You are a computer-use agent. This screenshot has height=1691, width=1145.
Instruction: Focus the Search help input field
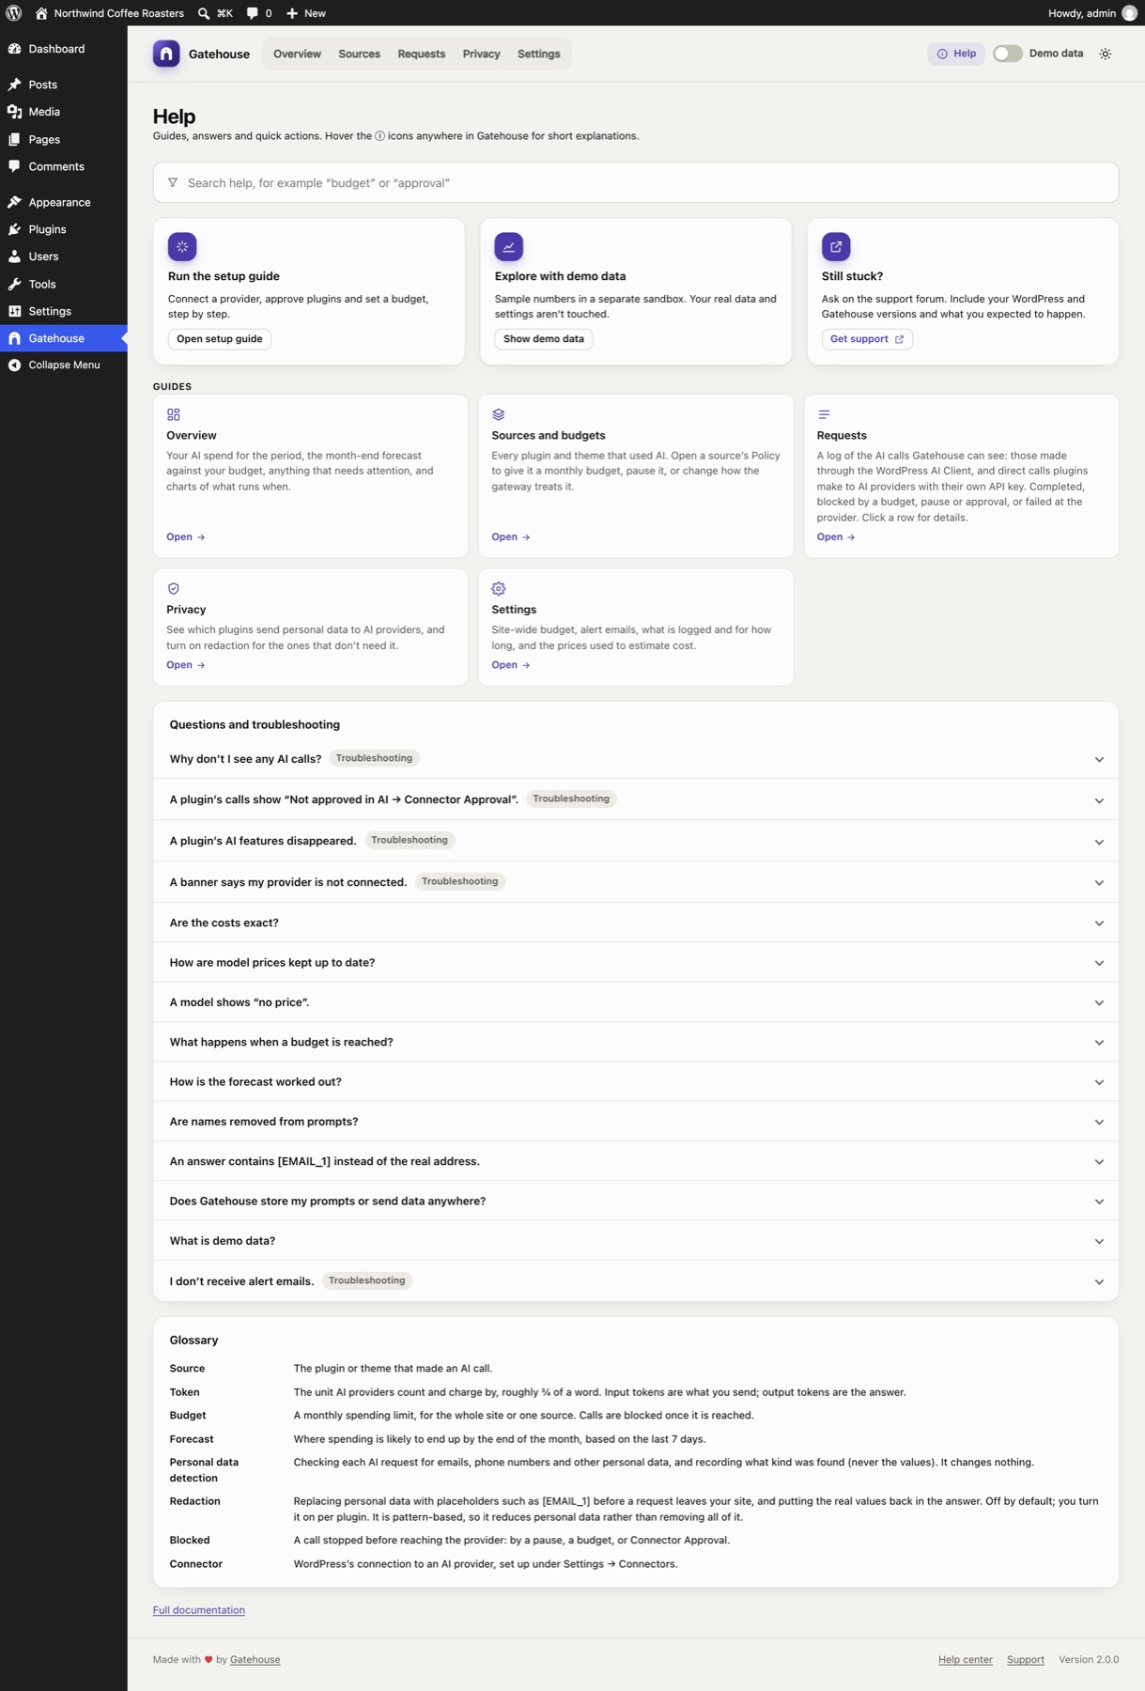click(x=636, y=182)
